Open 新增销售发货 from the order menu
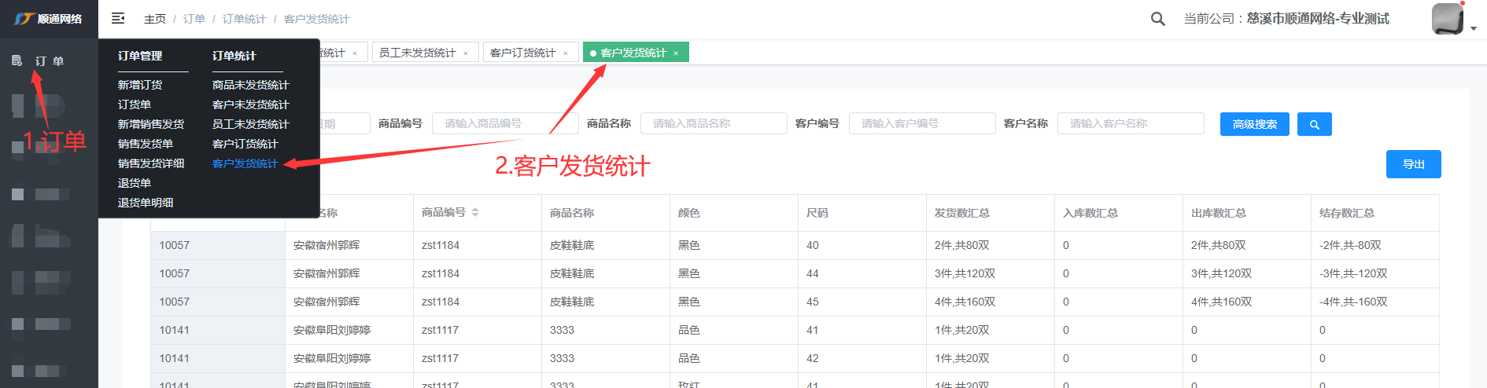Image resolution: width=1487 pixels, height=388 pixels. (x=151, y=124)
